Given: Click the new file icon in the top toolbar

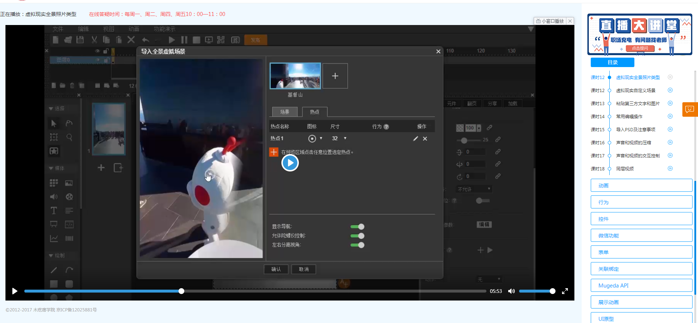Looking at the screenshot, I should coord(56,40).
